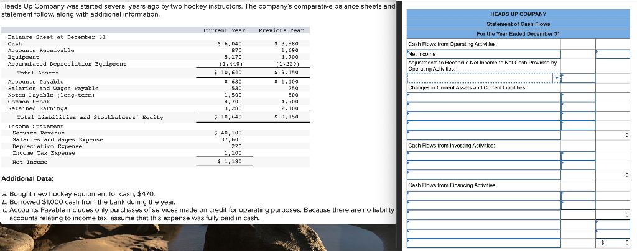This screenshot has height=251, width=637.
Task: Open first line item under Financing Activities
Action: tap(484, 196)
